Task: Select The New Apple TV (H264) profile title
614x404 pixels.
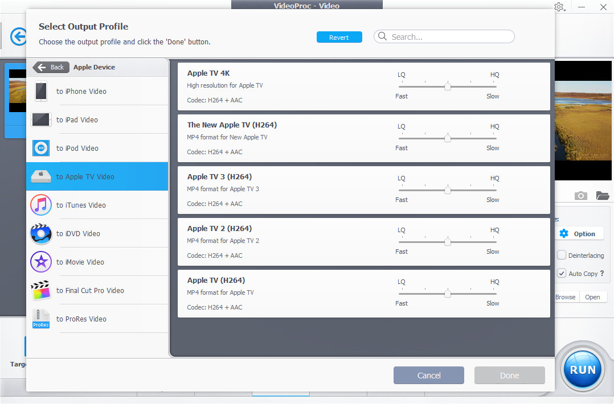Action: pyautogui.click(x=232, y=125)
